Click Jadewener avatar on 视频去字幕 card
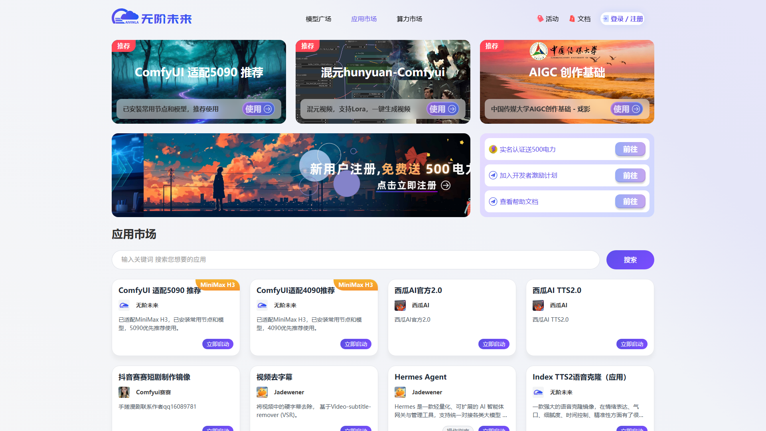 (x=262, y=392)
